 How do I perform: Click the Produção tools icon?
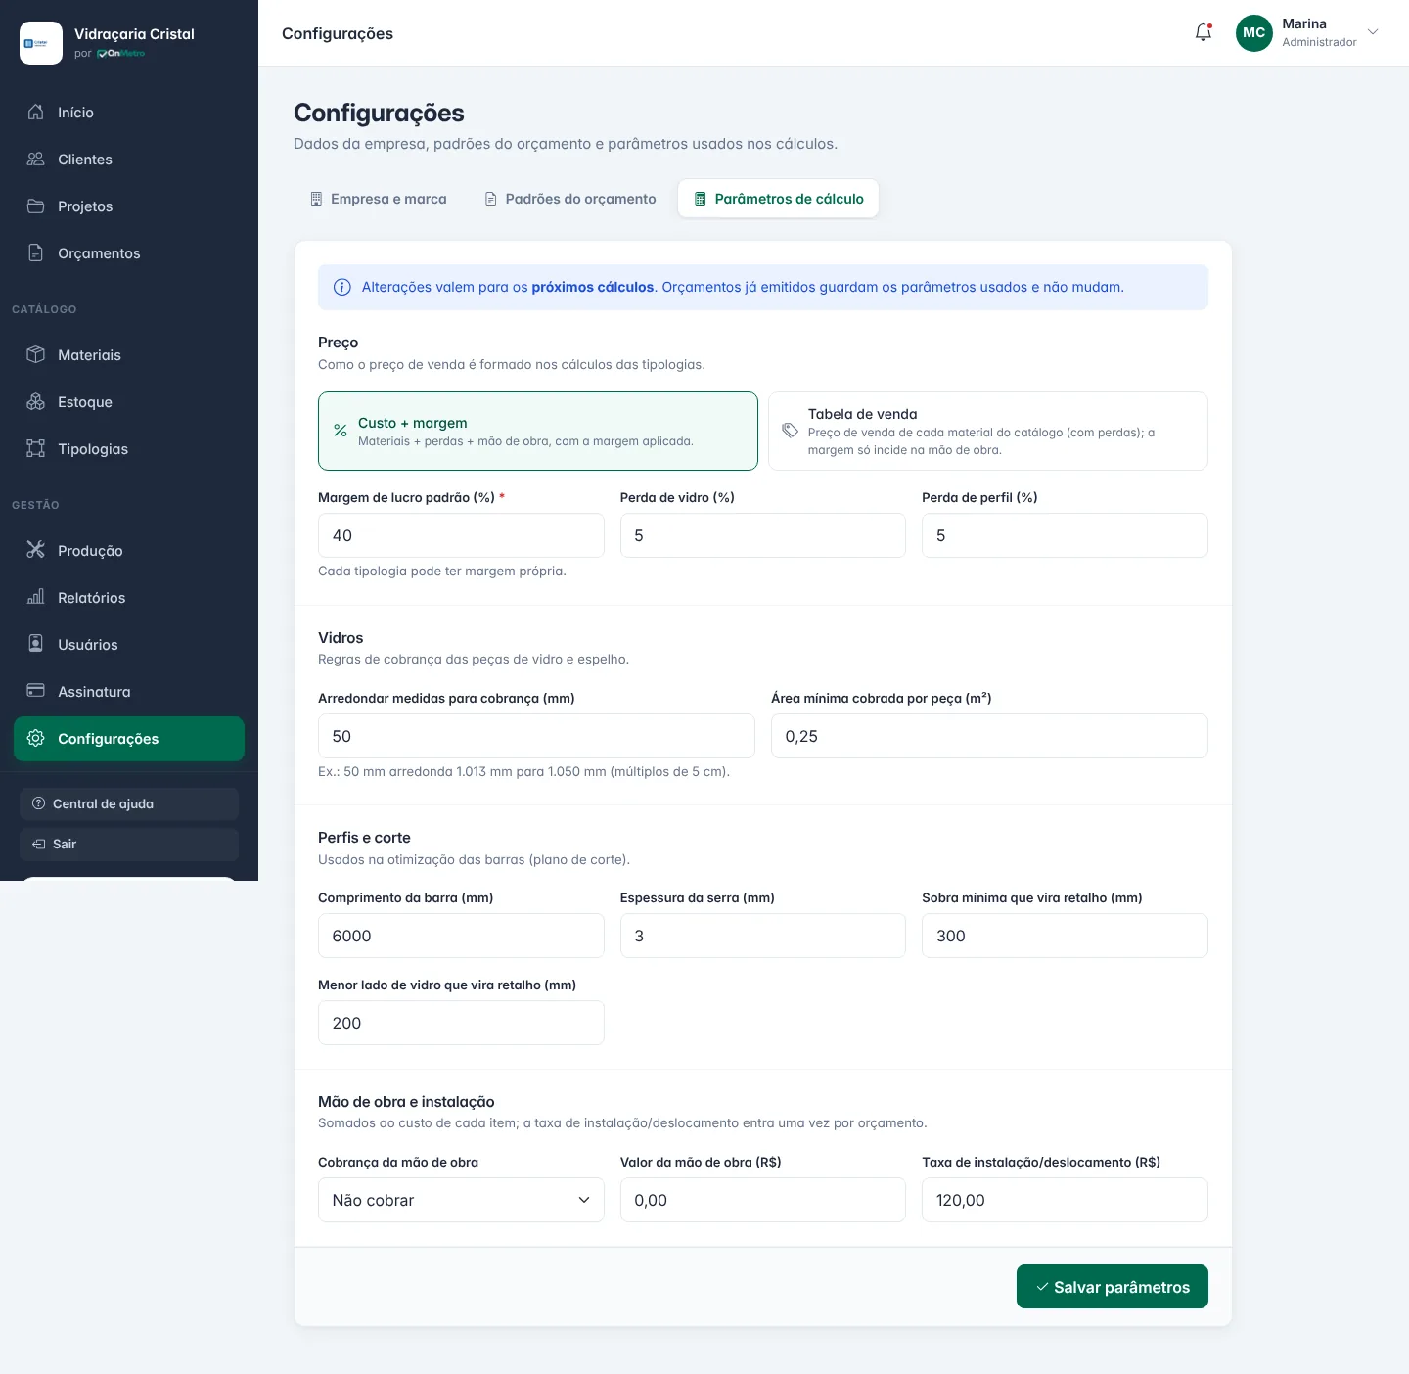pyautogui.click(x=36, y=550)
